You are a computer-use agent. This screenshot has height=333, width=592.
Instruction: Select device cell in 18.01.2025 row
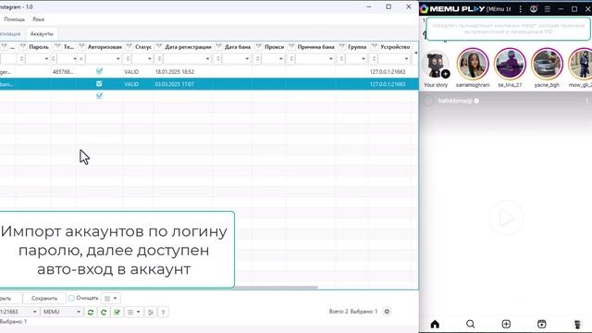388,71
